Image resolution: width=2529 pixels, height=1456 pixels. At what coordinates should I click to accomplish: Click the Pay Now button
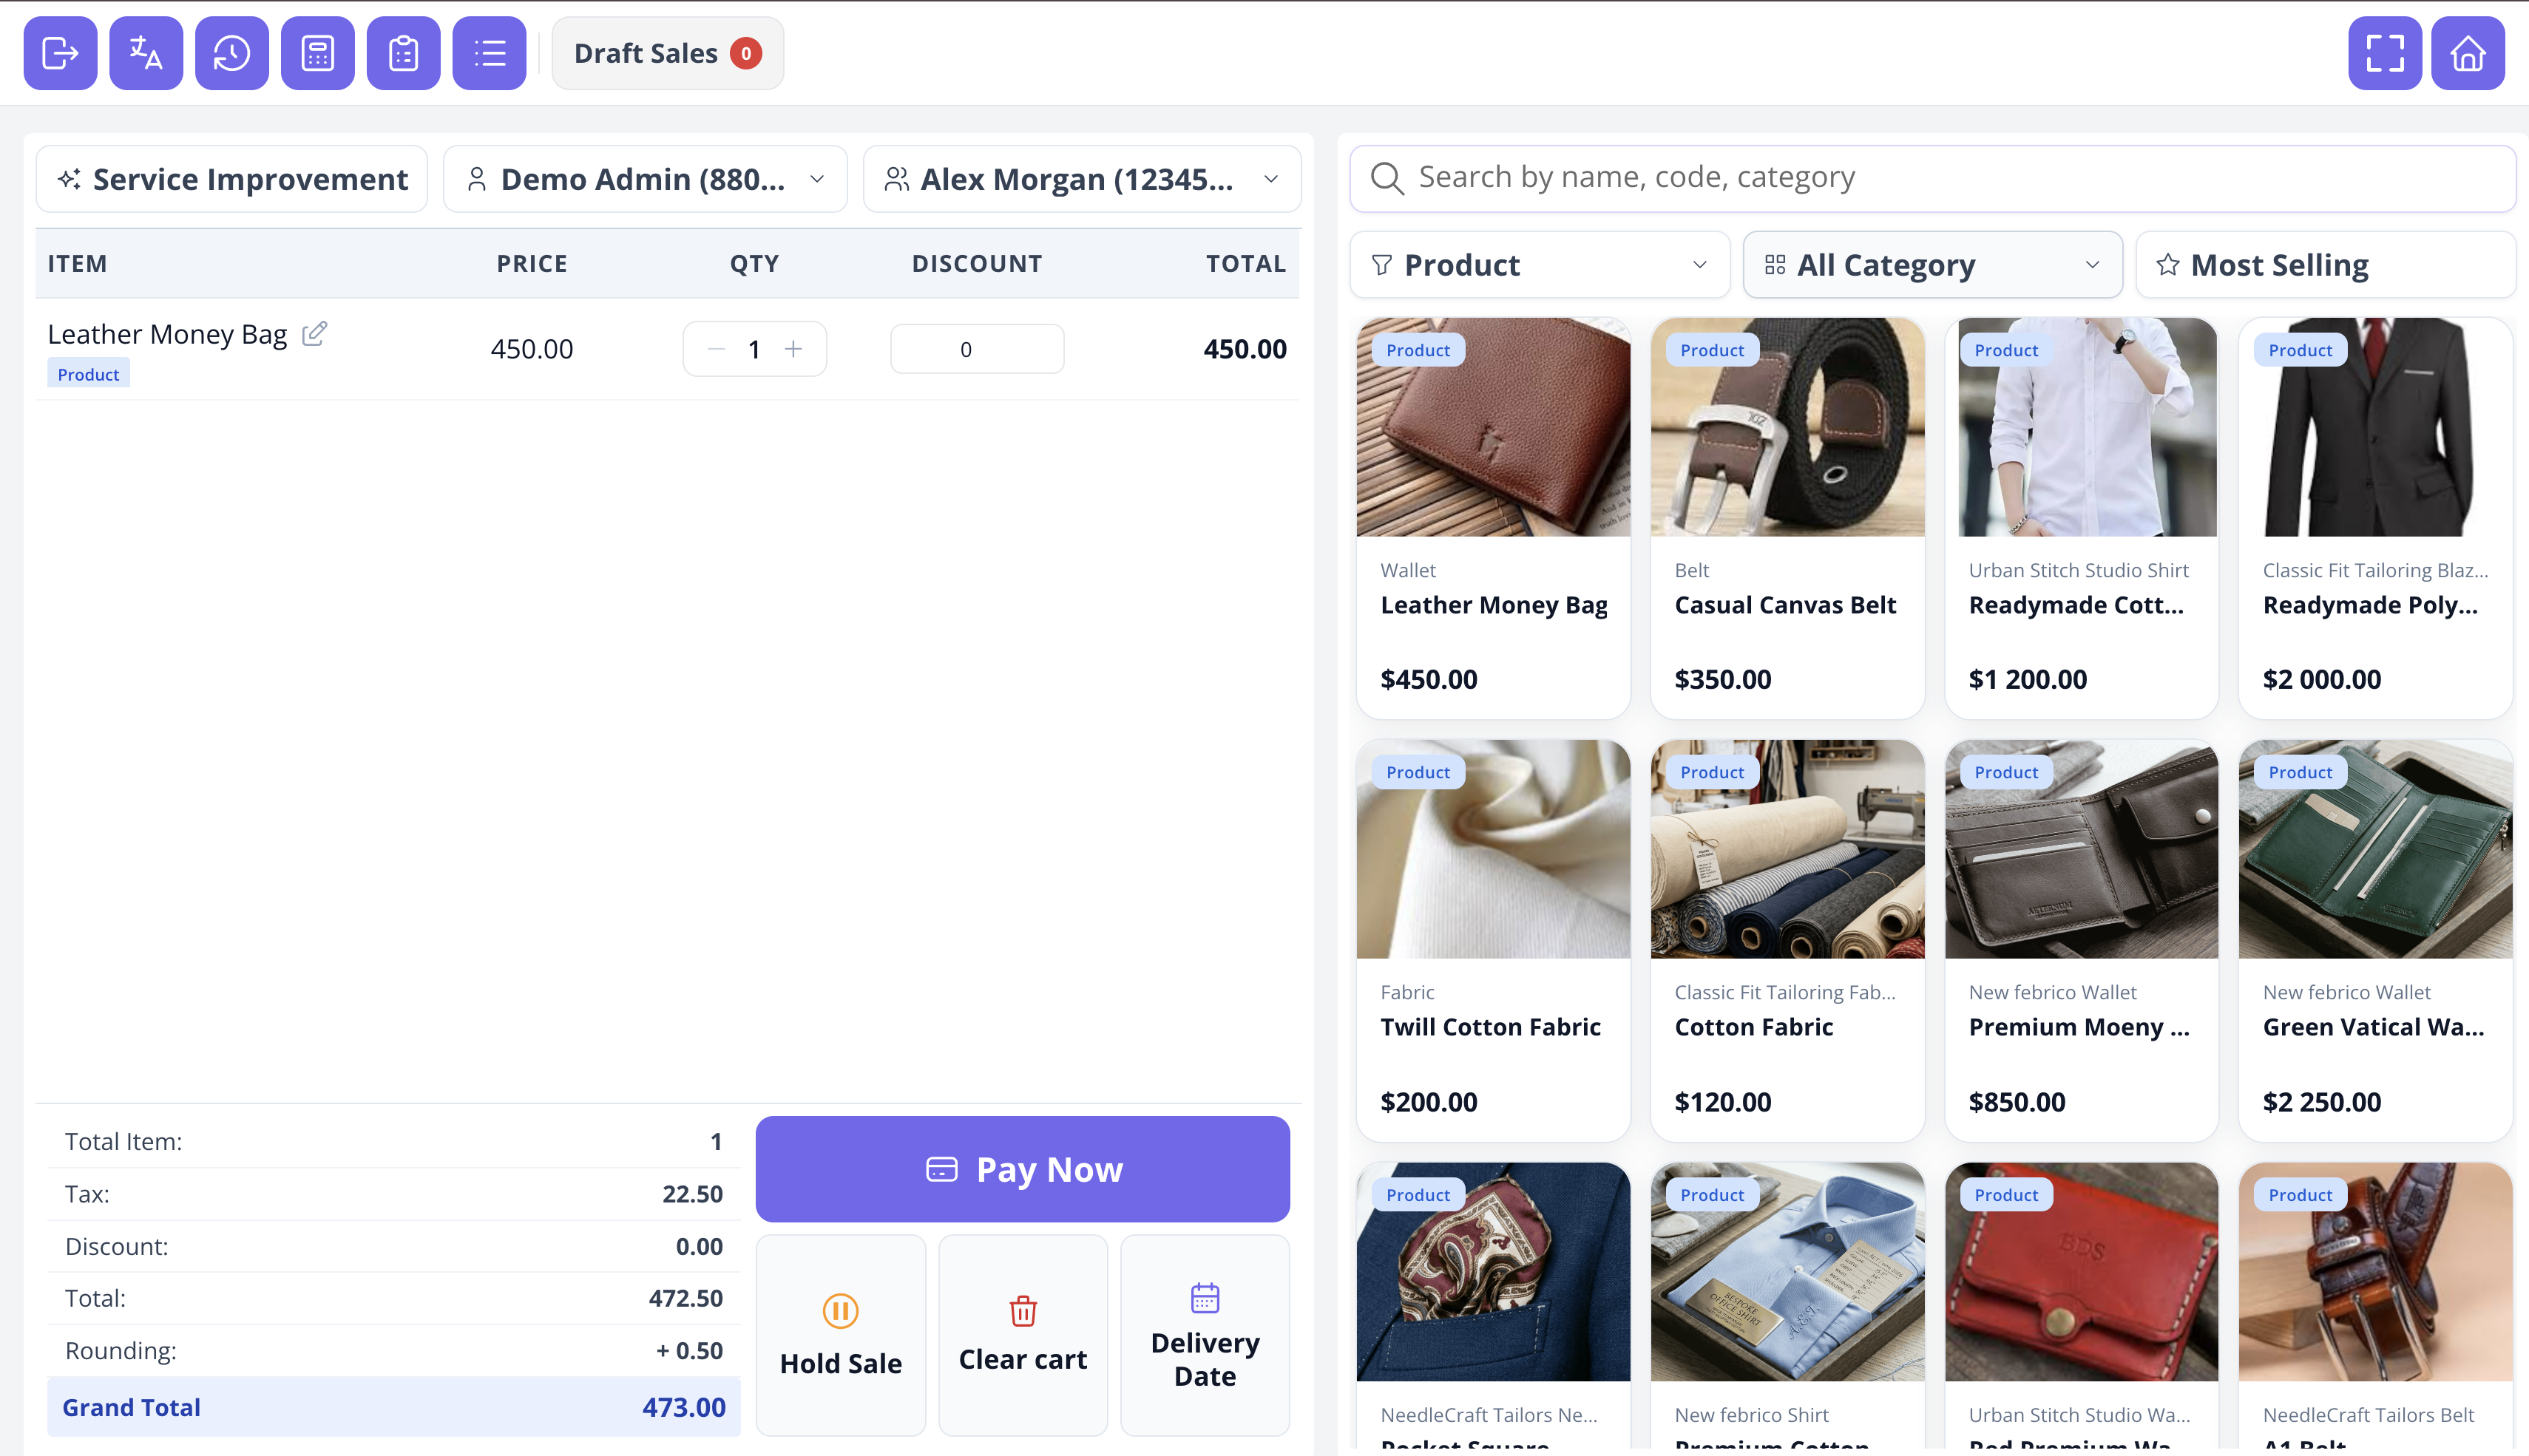pos(1023,1169)
